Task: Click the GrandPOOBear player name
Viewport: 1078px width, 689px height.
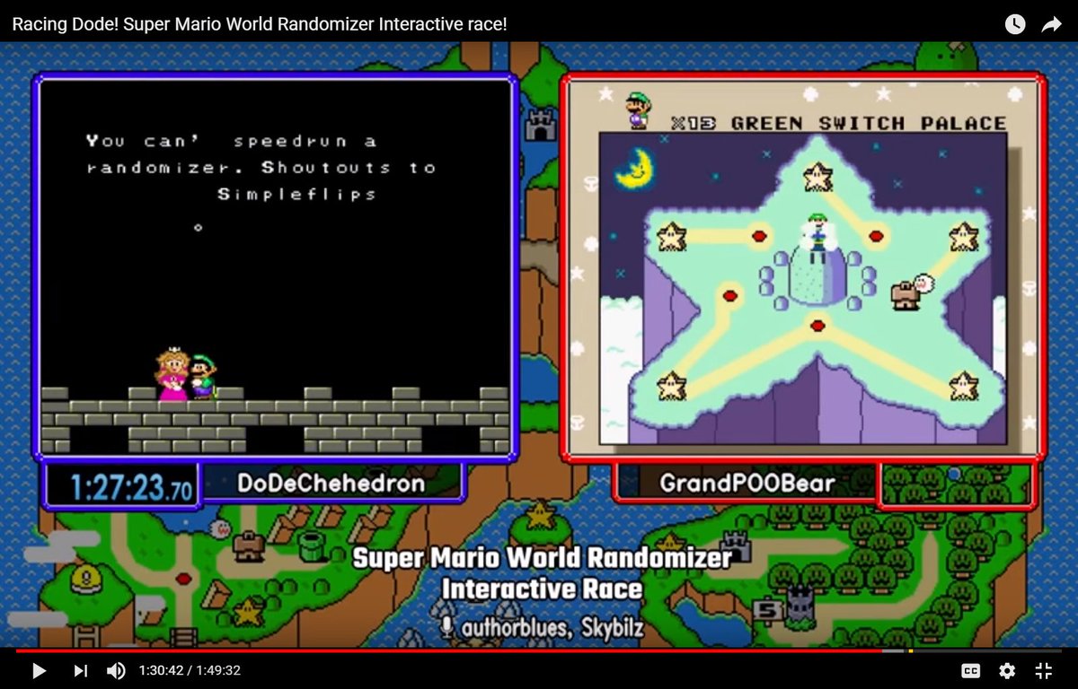Action: coord(747,484)
